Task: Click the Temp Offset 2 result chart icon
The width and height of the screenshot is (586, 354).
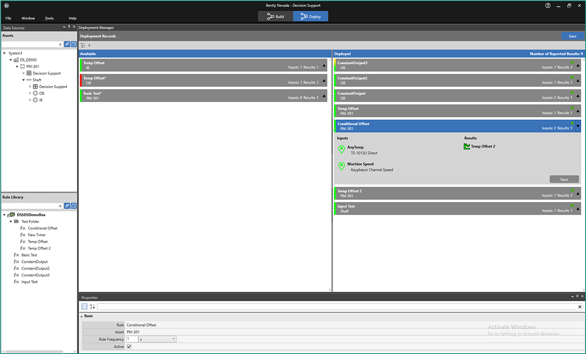Action: pos(467,146)
